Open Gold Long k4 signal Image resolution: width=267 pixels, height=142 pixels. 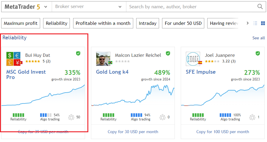click(x=112, y=72)
